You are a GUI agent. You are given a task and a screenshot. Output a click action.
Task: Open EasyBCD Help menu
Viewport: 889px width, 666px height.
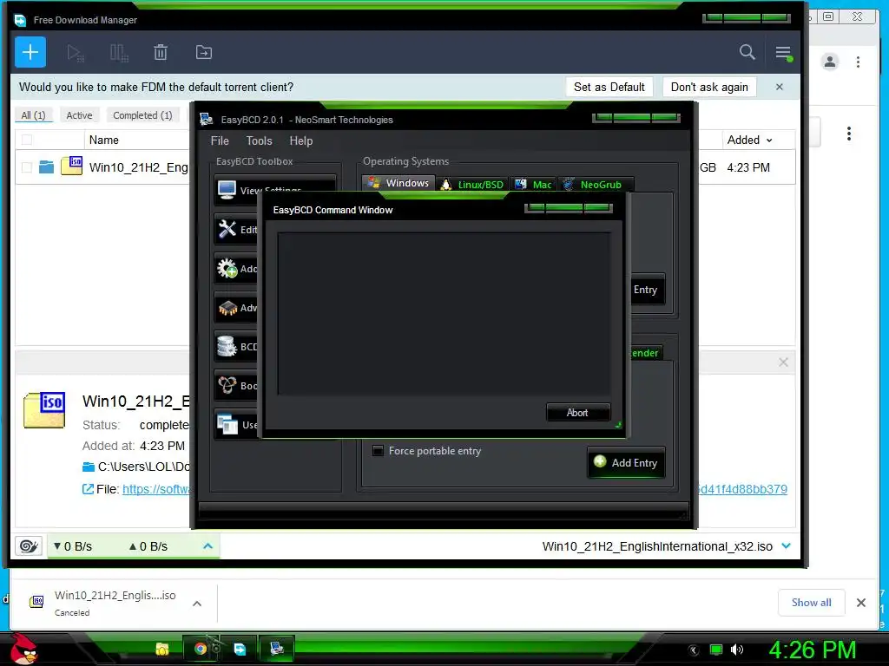point(301,140)
